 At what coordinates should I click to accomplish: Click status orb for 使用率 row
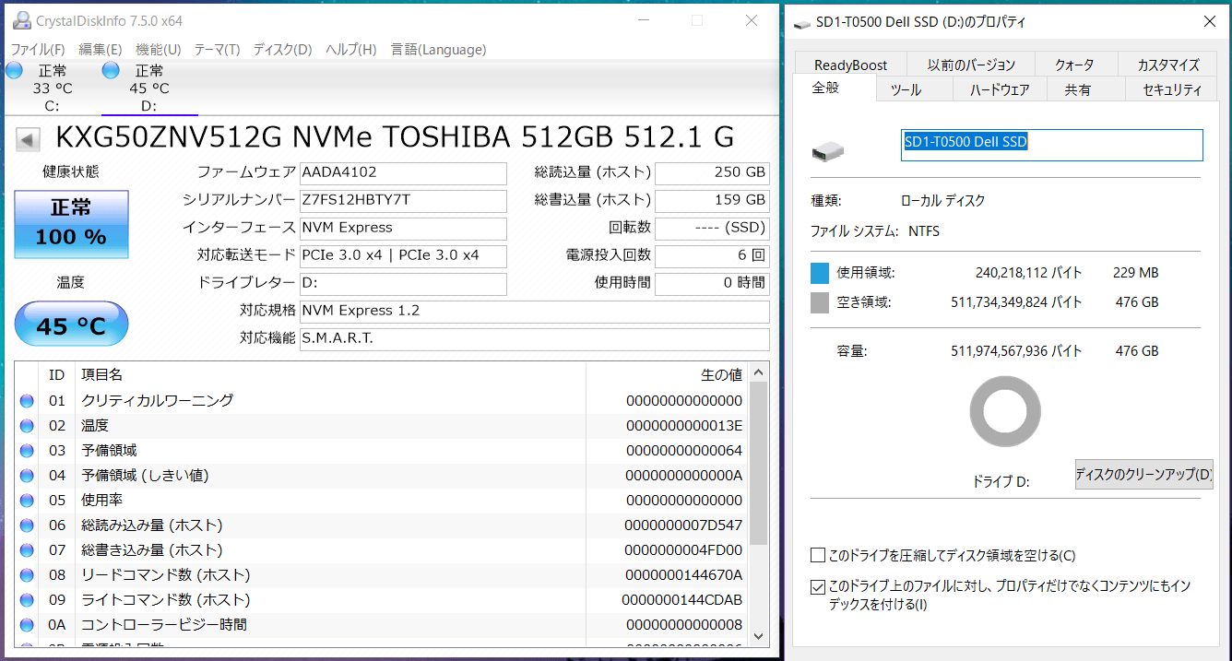coord(27,501)
